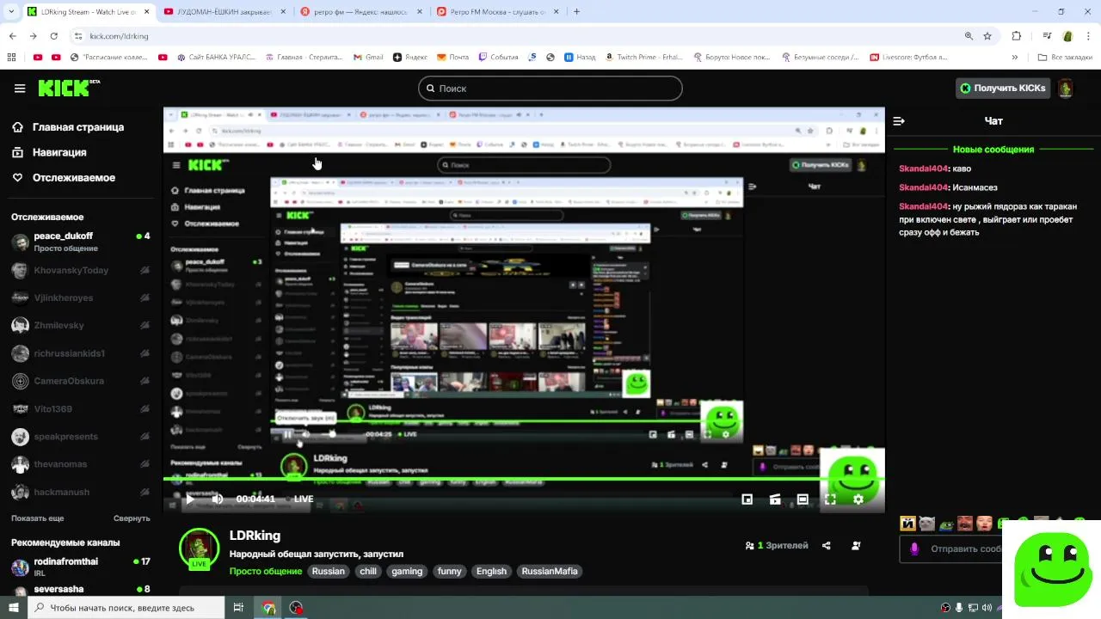Select the Zhmilevsky channel

pyautogui.click(x=81, y=326)
